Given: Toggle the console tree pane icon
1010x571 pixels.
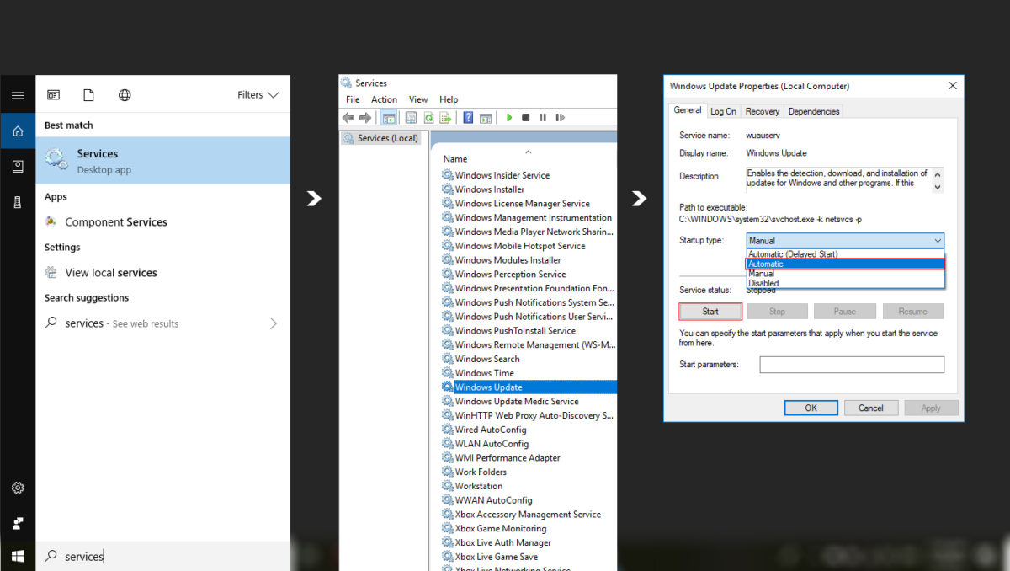Looking at the screenshot, I should coord(389,117).
